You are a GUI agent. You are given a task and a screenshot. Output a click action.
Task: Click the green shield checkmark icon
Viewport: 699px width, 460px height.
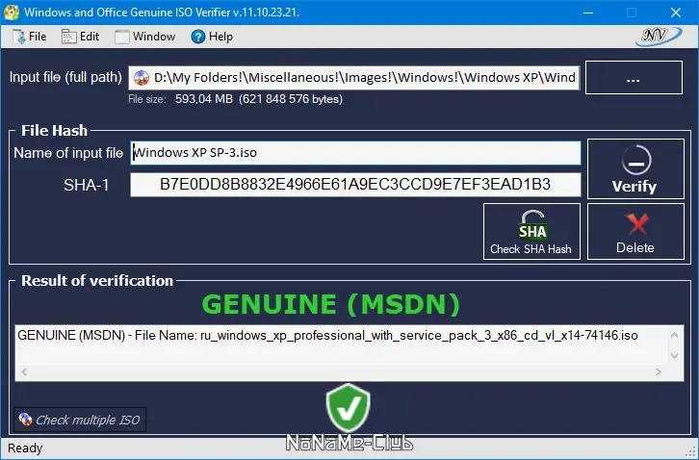(x=349, y=409)
